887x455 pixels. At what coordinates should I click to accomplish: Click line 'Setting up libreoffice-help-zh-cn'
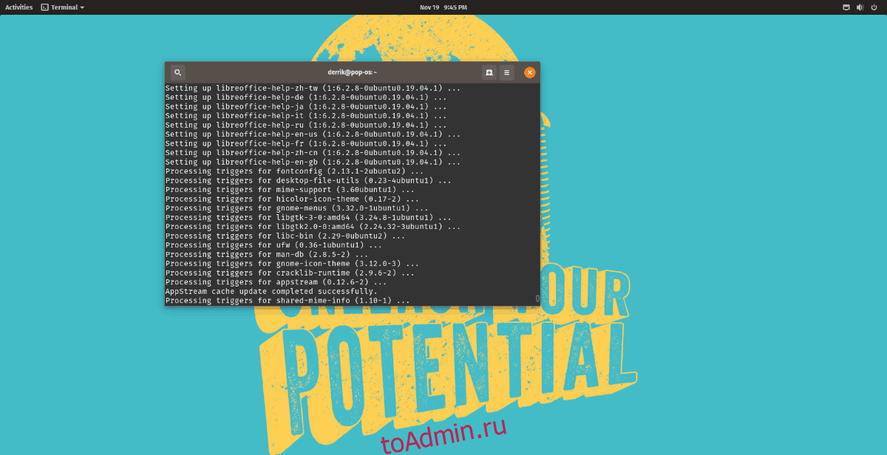[x=313, y=153]
